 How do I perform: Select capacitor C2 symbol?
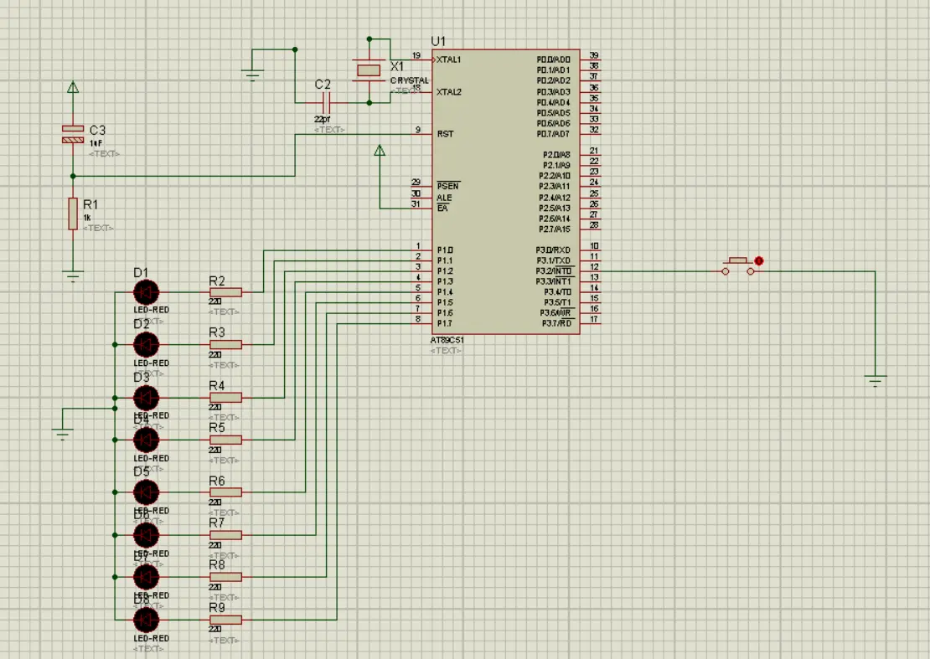[326, 103]
